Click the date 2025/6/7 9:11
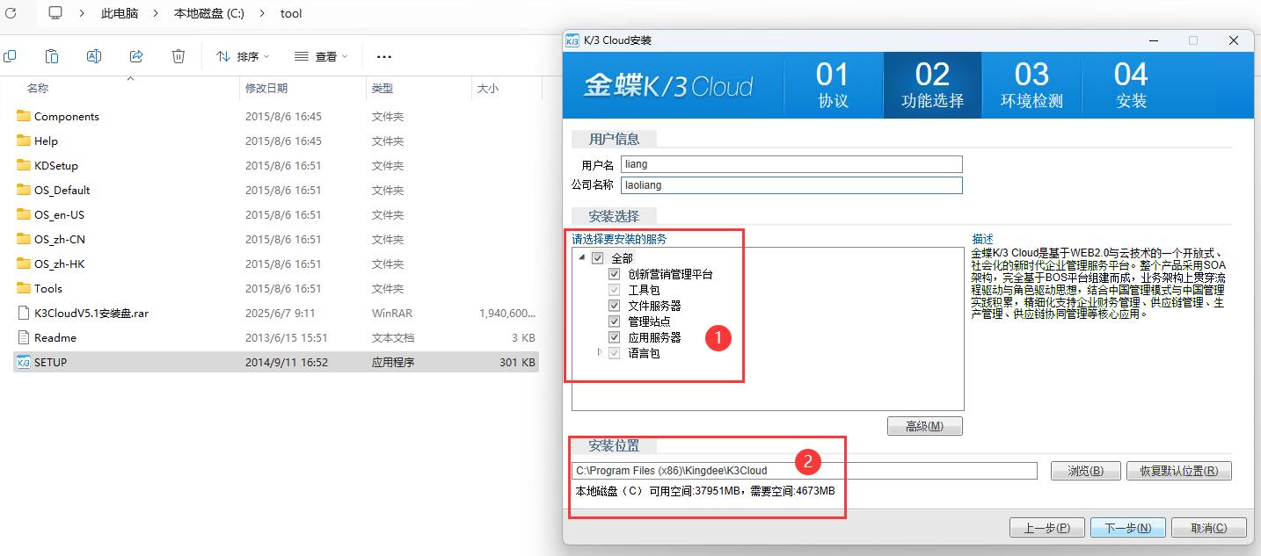This screenshot has height=556, width=1261. (x=280, y=313)
